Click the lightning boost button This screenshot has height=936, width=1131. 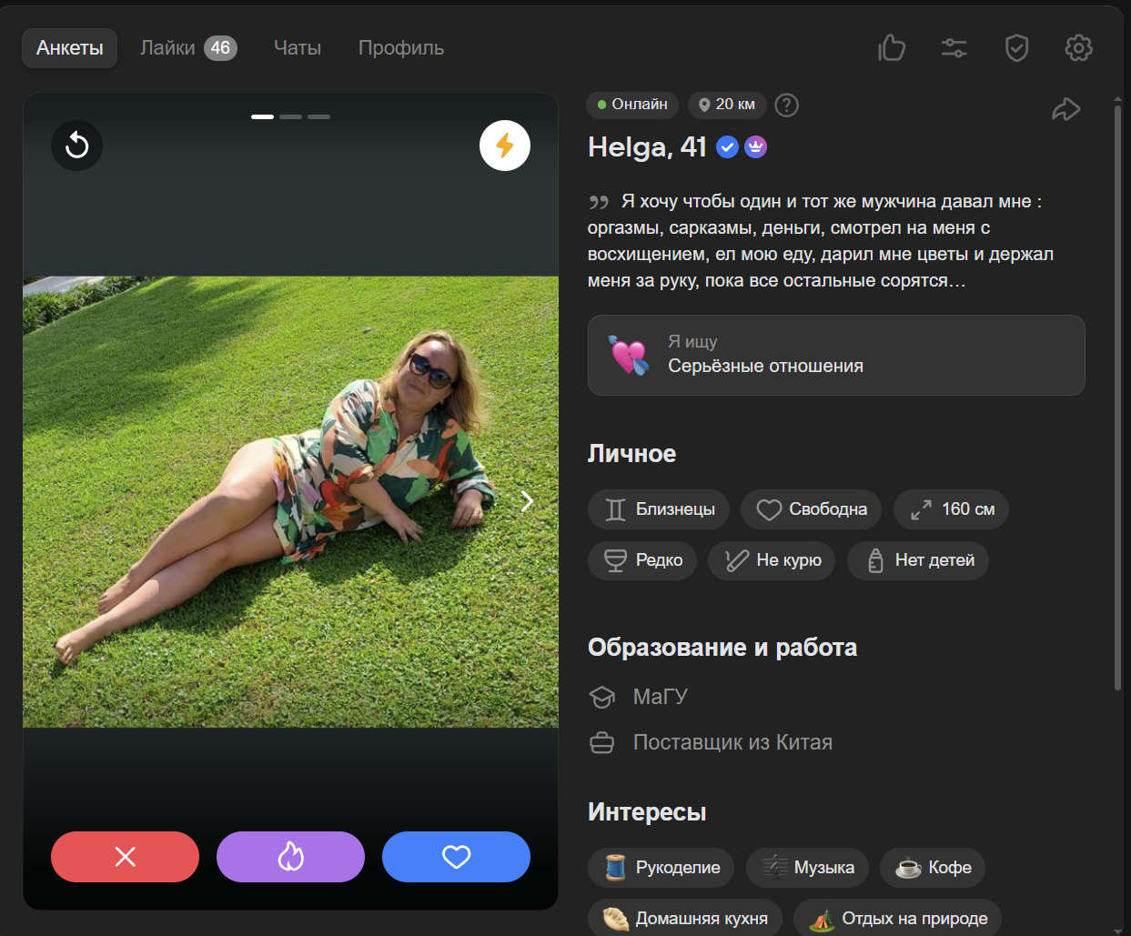pos(505,146)
